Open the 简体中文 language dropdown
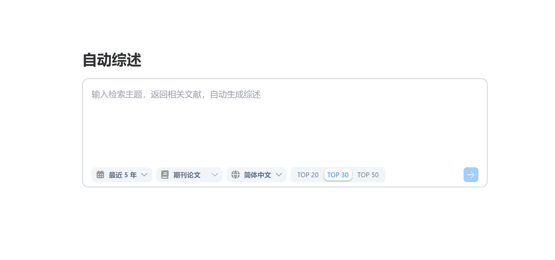The height and width of the screenshot is (260, 555). [x=257, y=175]
